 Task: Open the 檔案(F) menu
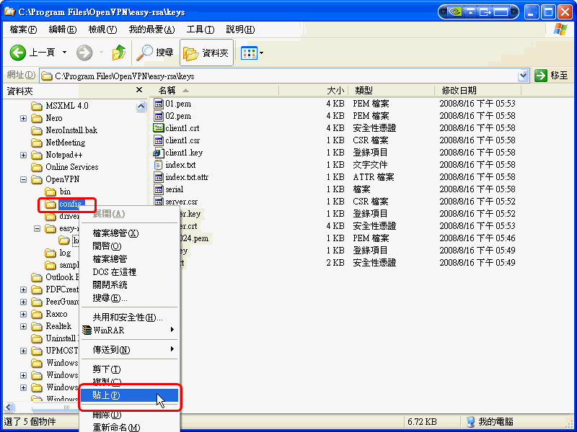(24, 30)
